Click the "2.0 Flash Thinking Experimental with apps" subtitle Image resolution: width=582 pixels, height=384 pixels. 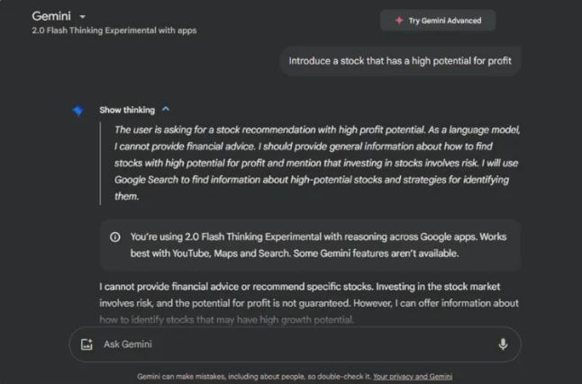click(x=114, y=31)
